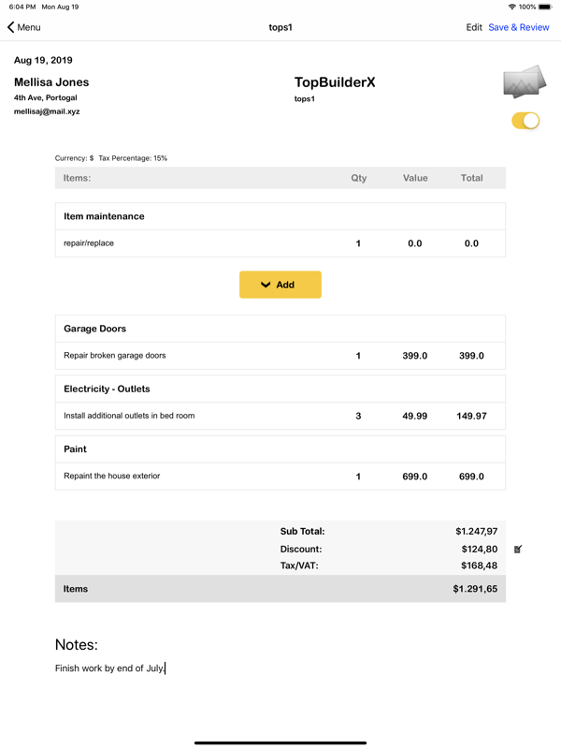Image resolution: width=561 pixels, height=749 pixels.
Task: Tap the discount edit icon
Action: point(518,549)
